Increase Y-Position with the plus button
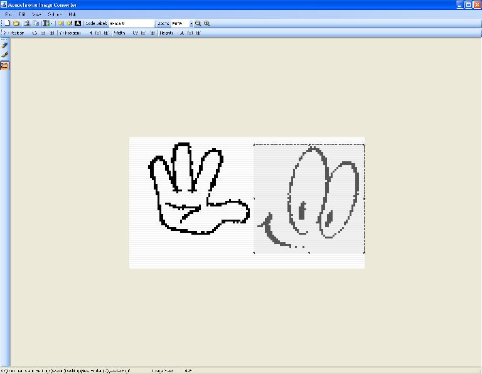 tap(106, 33)
